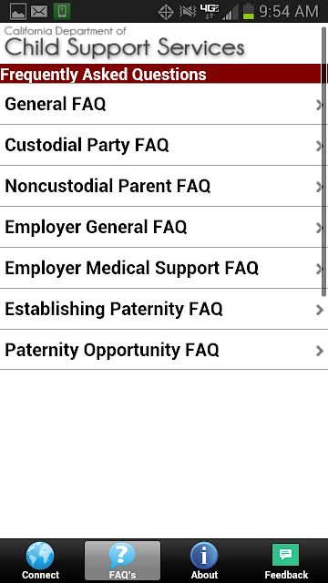Tap the green phone notification icon
Screen dimensions: 328x583
coord(62,11)
